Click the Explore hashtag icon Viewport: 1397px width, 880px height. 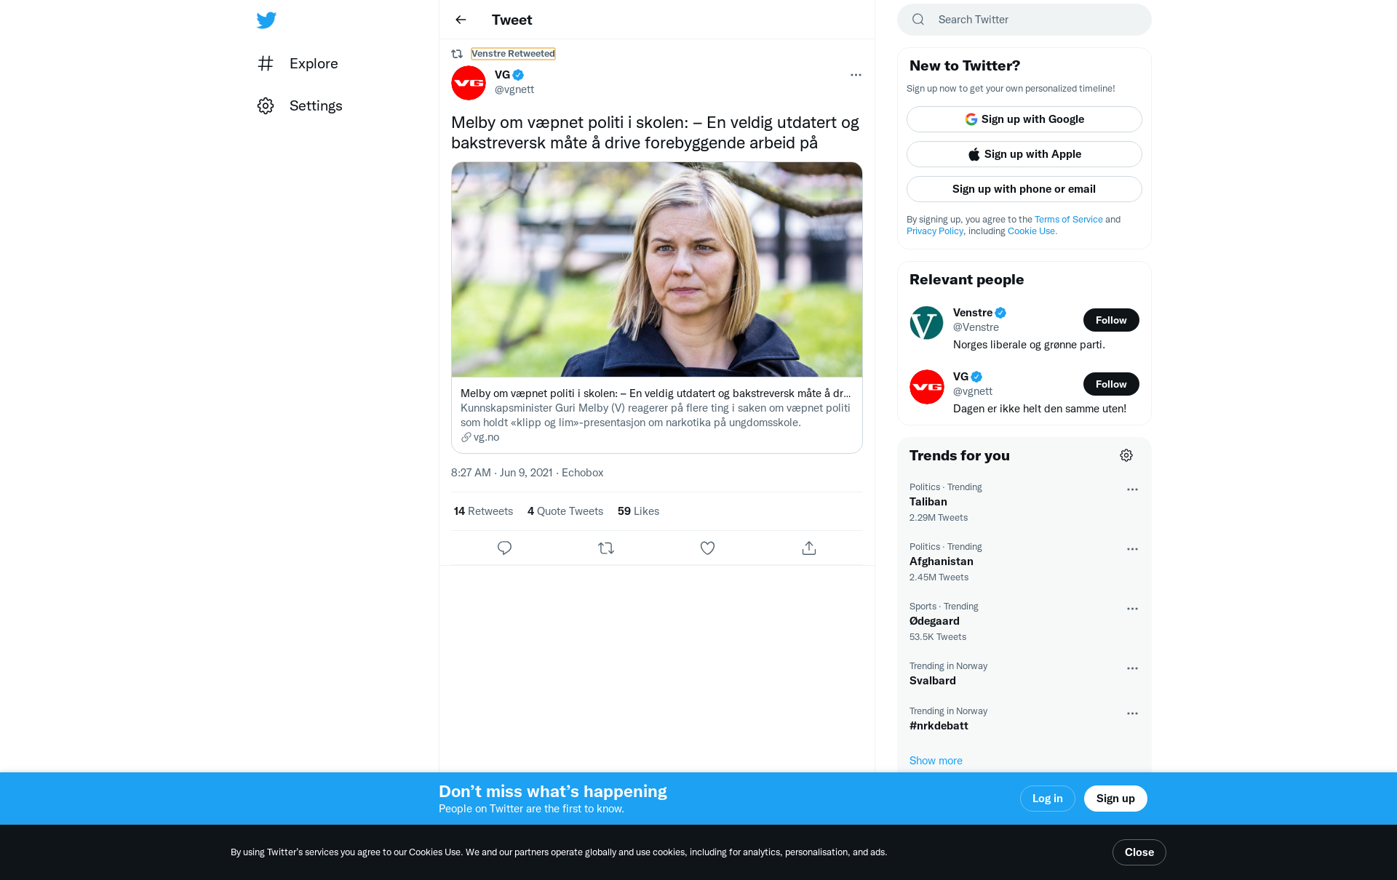[266, 63]
